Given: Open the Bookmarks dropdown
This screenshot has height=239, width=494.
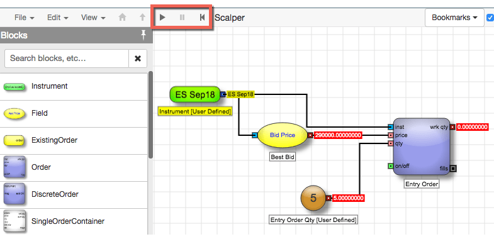Looking at the screenshot, I should tap(454, 18).
